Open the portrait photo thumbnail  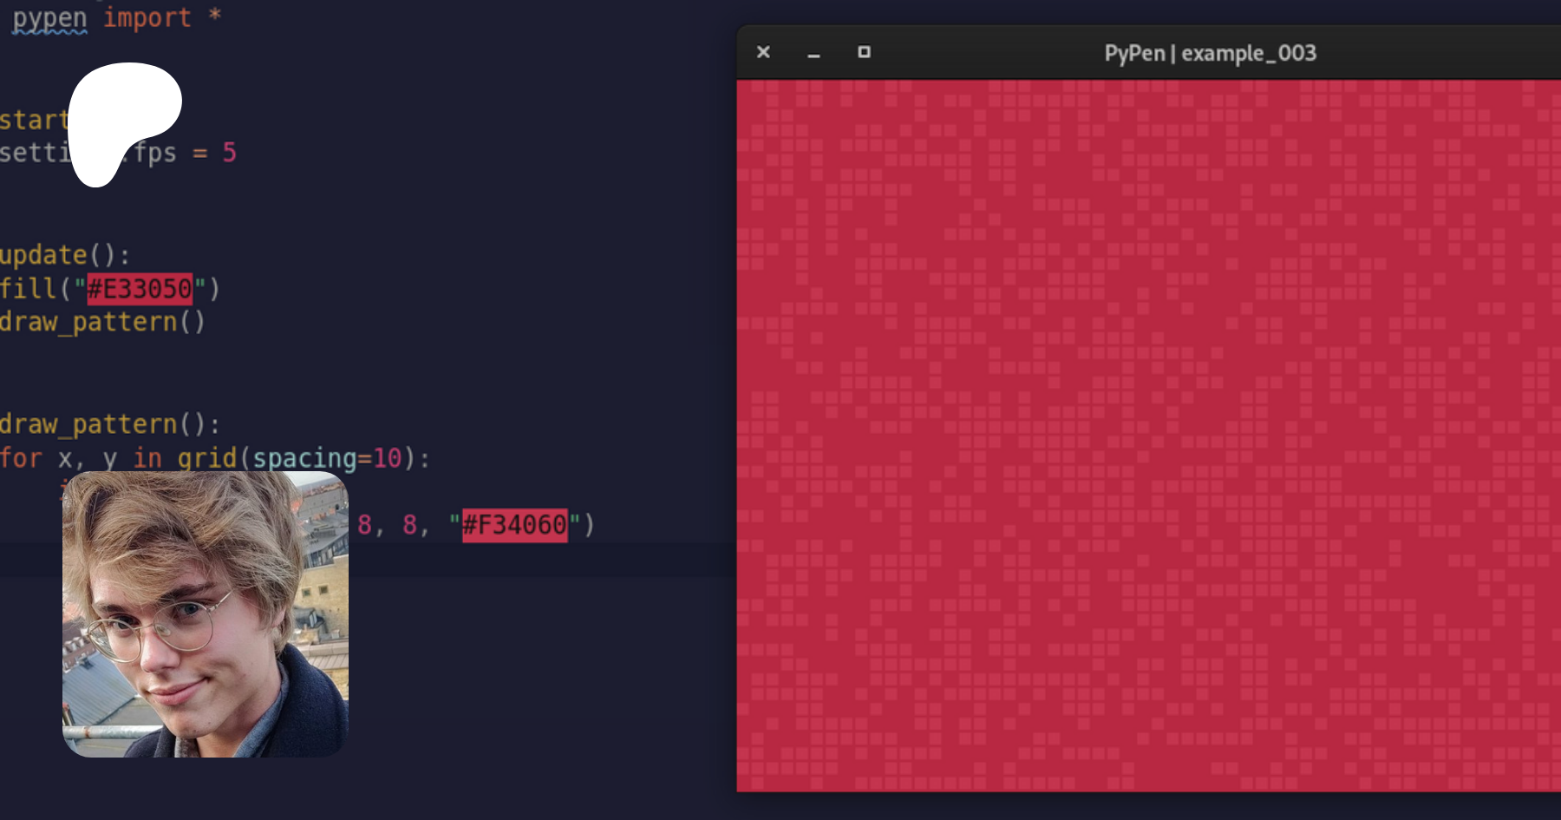(x=206, y=614)
